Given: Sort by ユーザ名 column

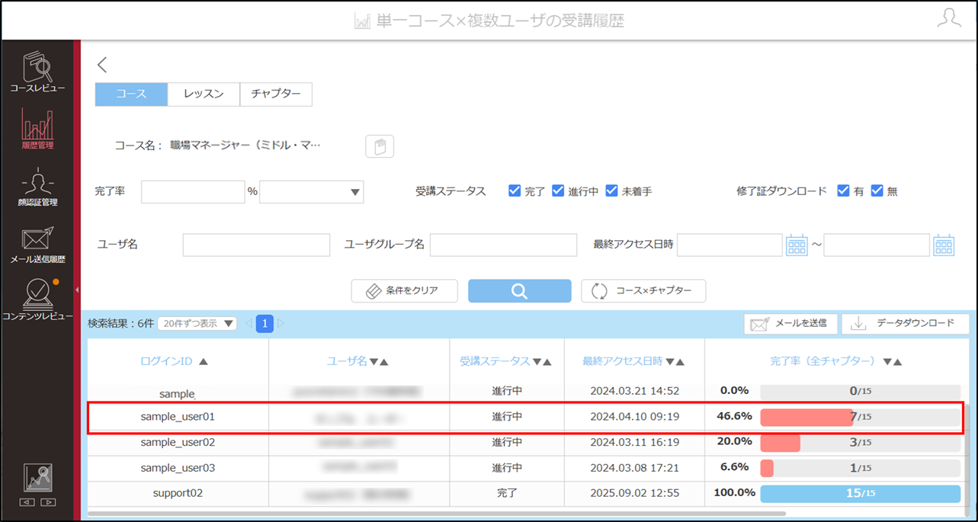Looking at the screenshot, I should pos(358,361).
